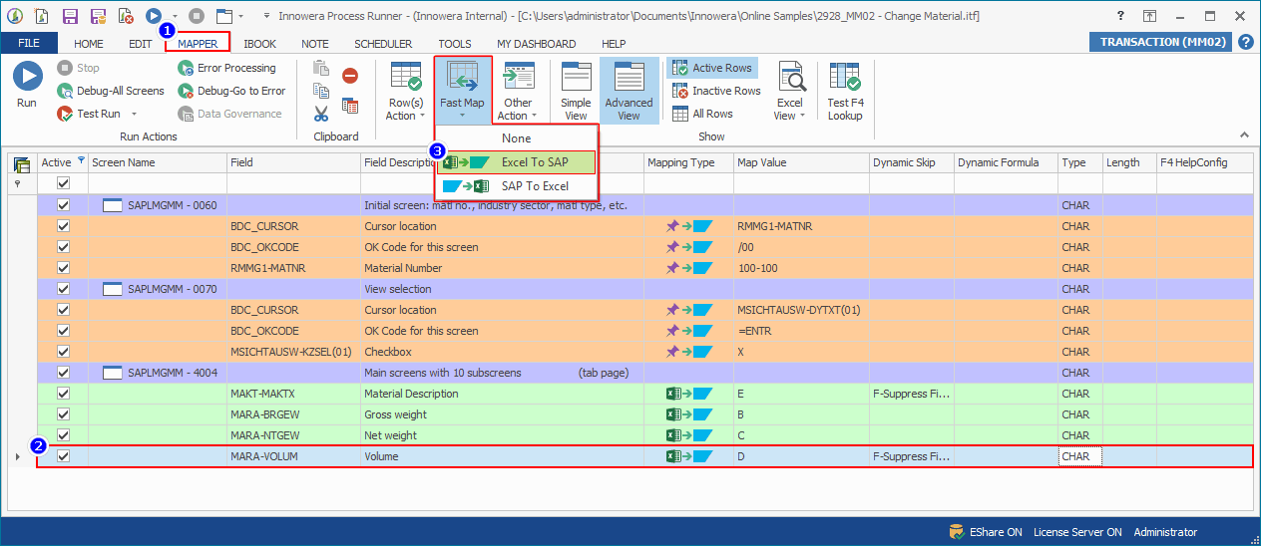The image size is (1261, 546).
Task: Click the copy icon in Clipboard group
Action: [321, 91]
